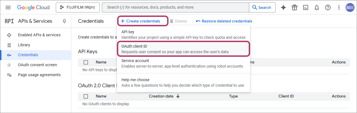This screenshot has height=113, width=357.
Task: Open the notifications bell
Action: (317, 7)
